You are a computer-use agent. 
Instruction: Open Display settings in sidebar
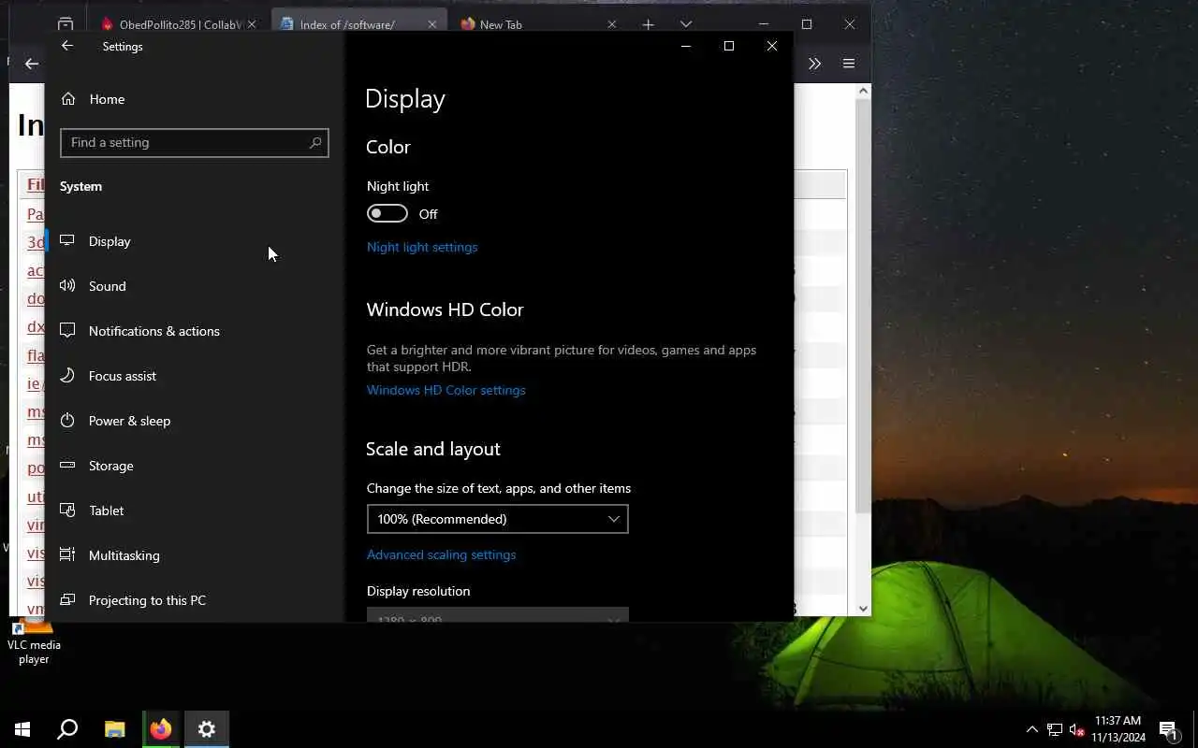194,241
